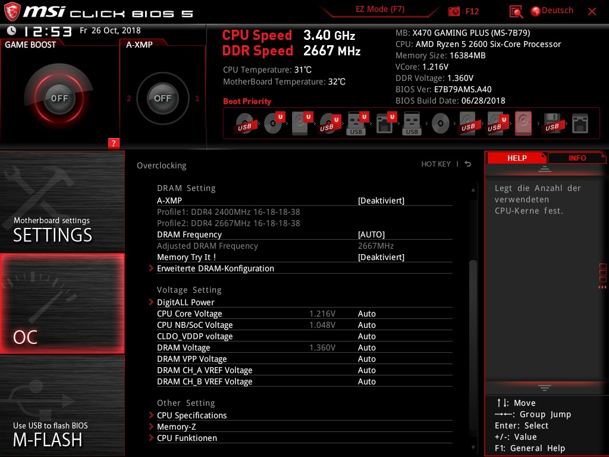The width and height of the screenshot is (609, 457).
Task: Select the UEFI network boot icon
Action: [385, 123]
